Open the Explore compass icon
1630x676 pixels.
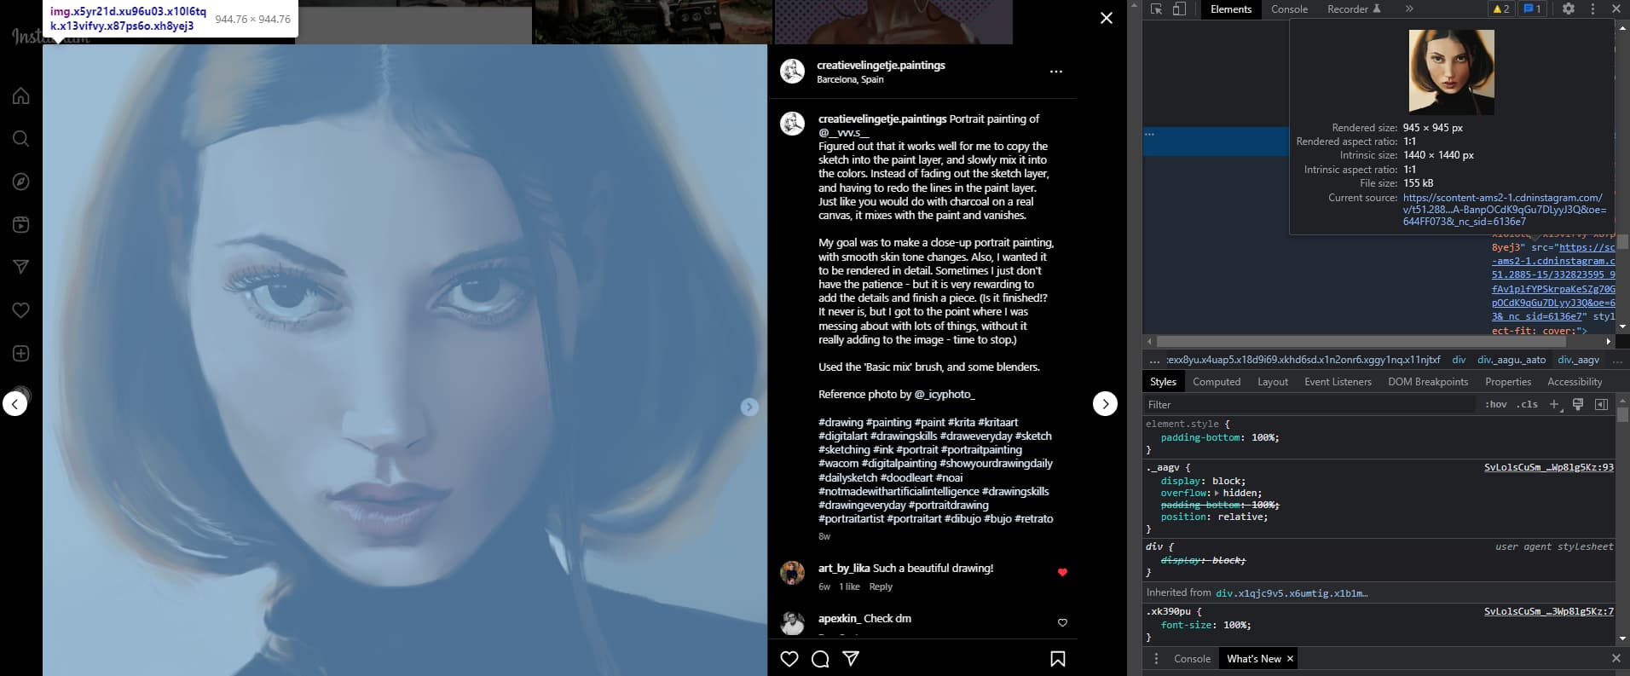tap(21, 182)
